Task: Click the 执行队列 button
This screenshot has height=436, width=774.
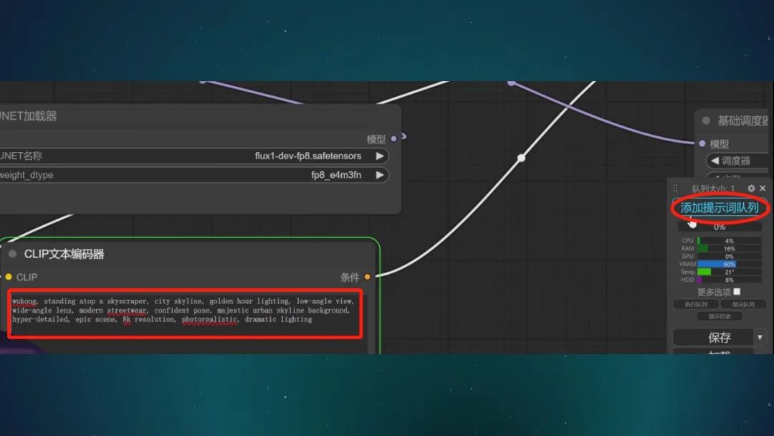Action: (695, 304)
